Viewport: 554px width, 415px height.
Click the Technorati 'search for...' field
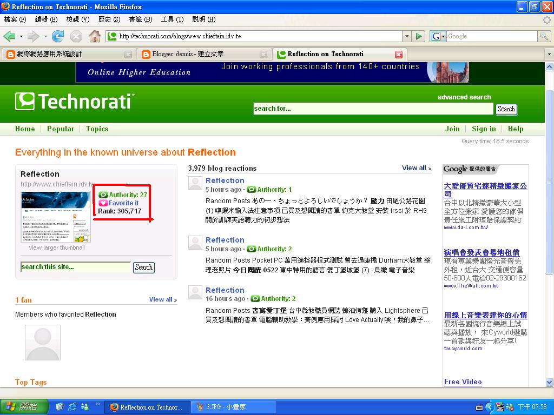(373, 109)
